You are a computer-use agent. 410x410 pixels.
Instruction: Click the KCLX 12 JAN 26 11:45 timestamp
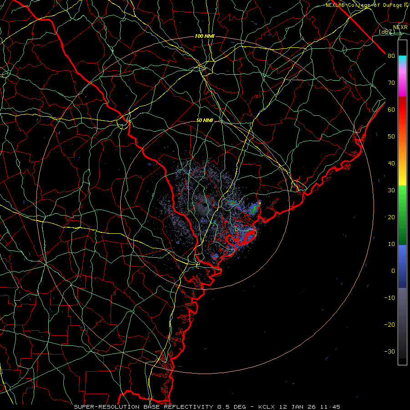(x=299, y=407)
